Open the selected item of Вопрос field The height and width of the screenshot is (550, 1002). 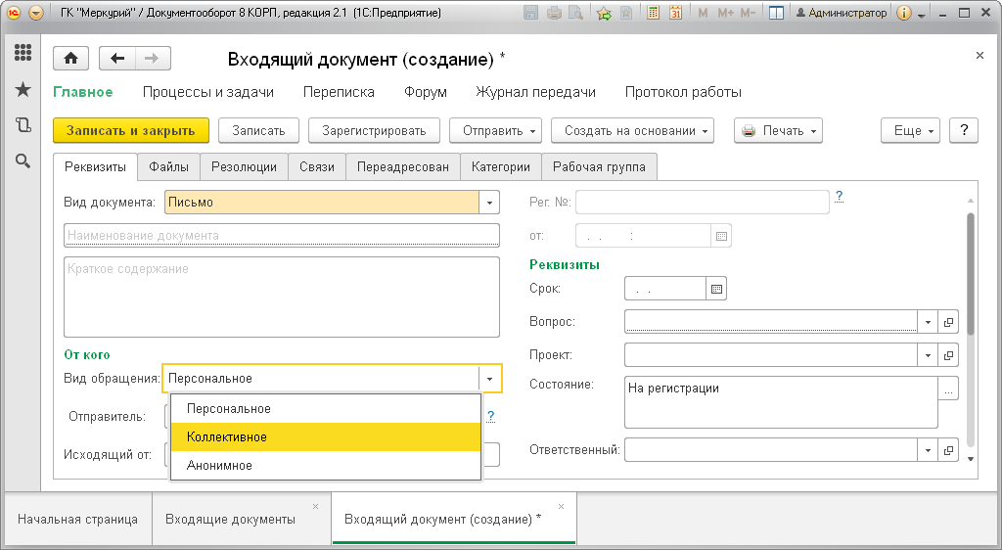pyautogui.click(x=948, y=322)
